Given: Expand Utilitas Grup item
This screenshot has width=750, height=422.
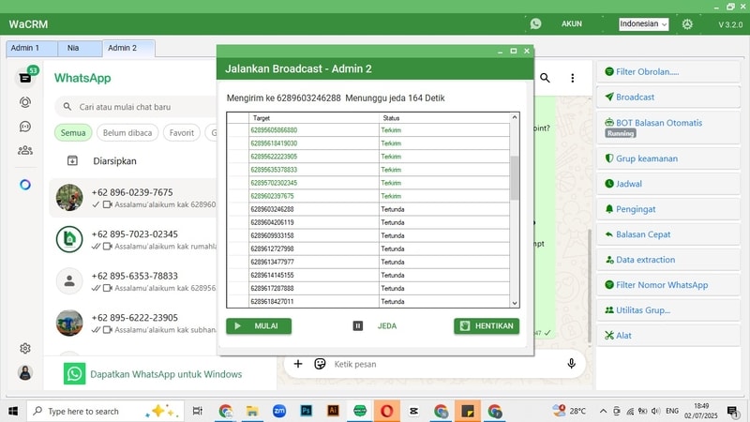Looking at the screenshot, I should (x=668, y=310).
